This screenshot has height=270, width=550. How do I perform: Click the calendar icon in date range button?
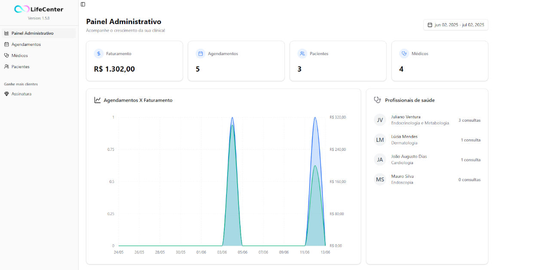(430, 25)
